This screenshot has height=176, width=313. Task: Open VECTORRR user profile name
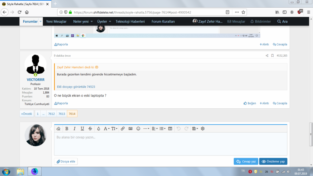[x=35, y=79]
